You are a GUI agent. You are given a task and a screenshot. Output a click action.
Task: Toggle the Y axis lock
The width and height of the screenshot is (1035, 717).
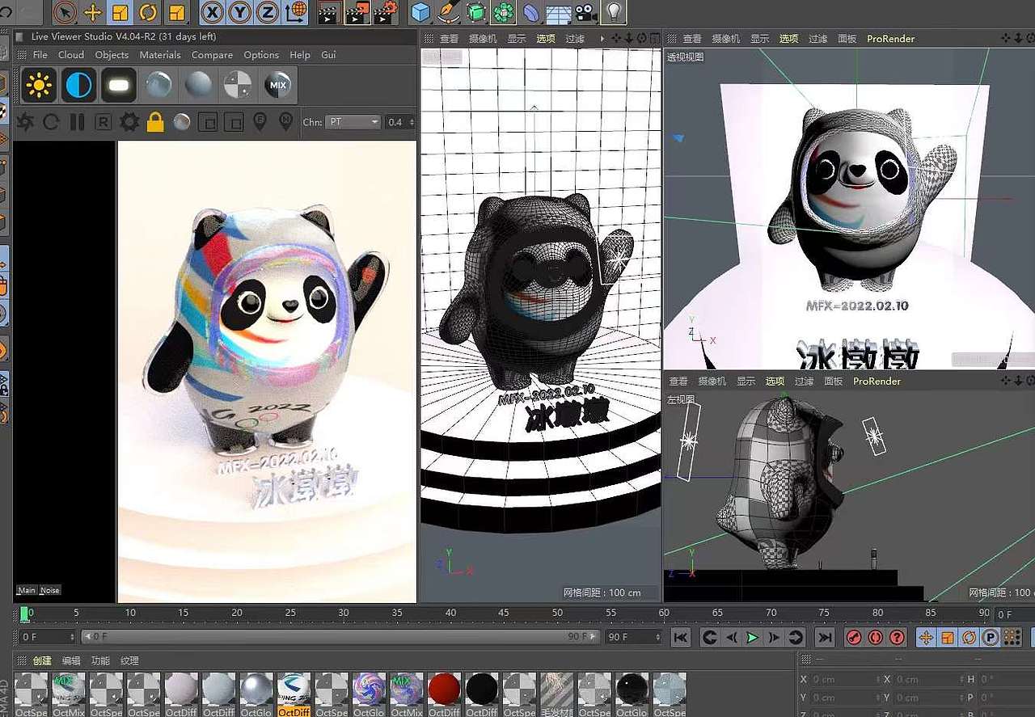pos(240,12)
